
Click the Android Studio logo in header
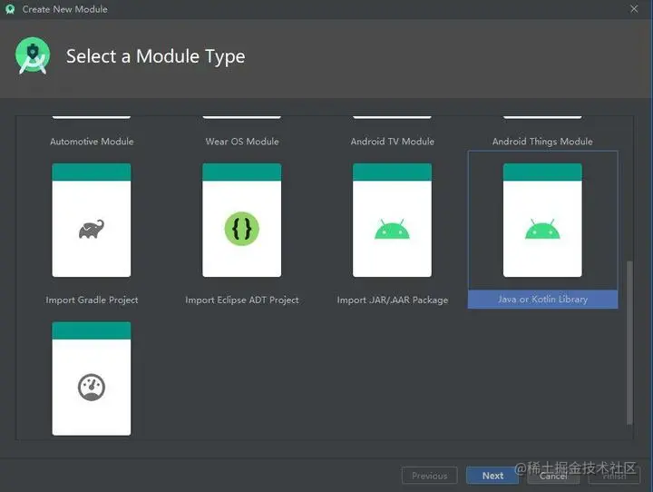point(33,56)
